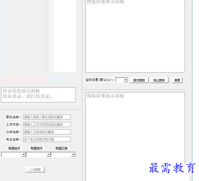Screen dimensions: 199x181
Task: Click the 停止爬取 button
Action: click(159, 80)
